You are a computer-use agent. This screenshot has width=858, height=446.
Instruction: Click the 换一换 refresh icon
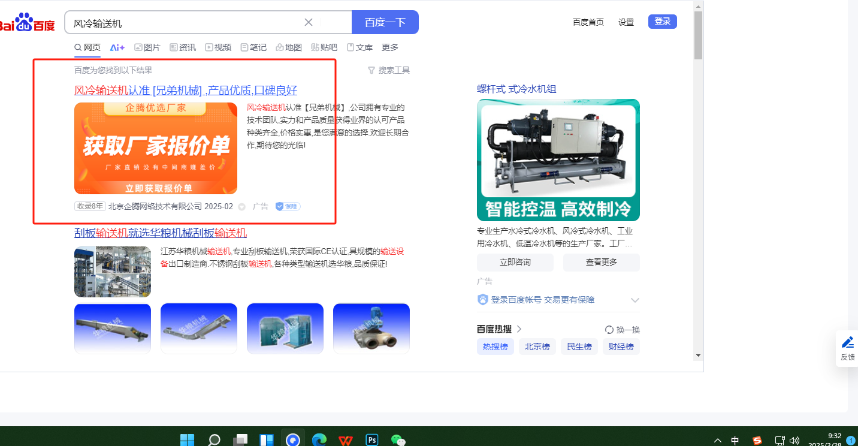(609, 330)
